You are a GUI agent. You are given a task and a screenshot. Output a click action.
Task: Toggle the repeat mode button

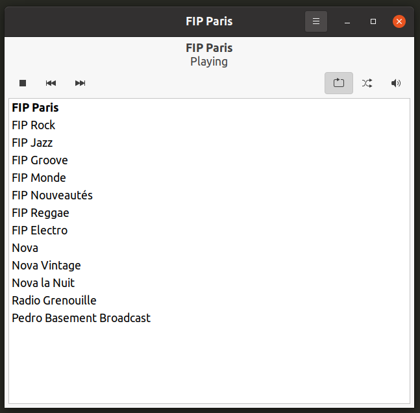coord(339,83)
